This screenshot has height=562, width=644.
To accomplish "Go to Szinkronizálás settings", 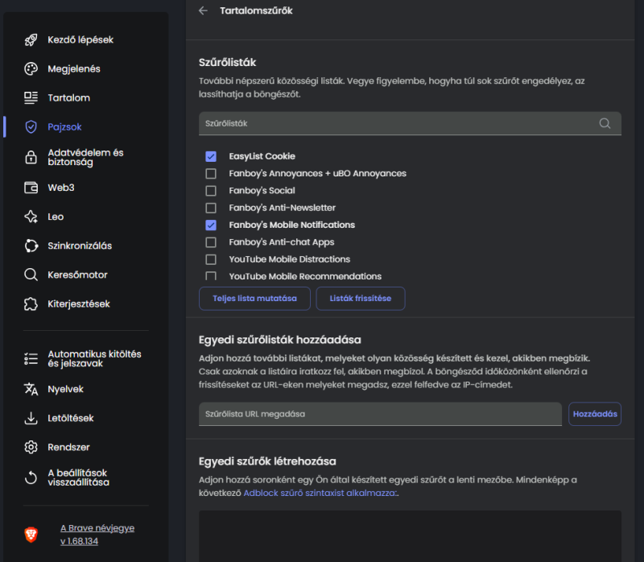I will click(x=80, y=246).
